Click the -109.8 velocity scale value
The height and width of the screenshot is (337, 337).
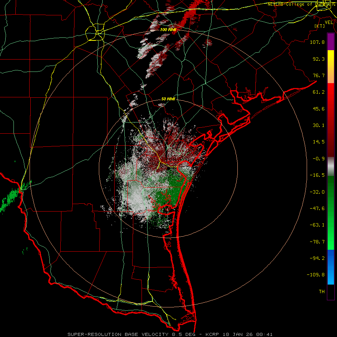point(316,275)
